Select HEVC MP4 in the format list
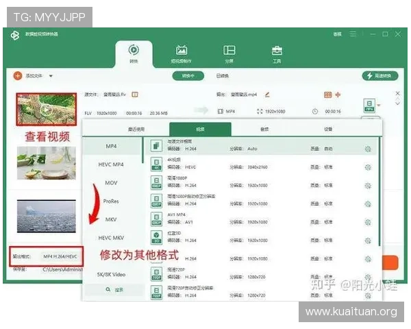Image resolution: width=411 pixels, height=329 pixels. (111, 164)
